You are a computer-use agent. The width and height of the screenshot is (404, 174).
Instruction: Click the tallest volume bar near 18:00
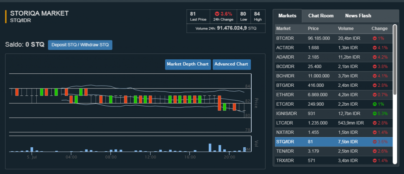click(210, 148)
